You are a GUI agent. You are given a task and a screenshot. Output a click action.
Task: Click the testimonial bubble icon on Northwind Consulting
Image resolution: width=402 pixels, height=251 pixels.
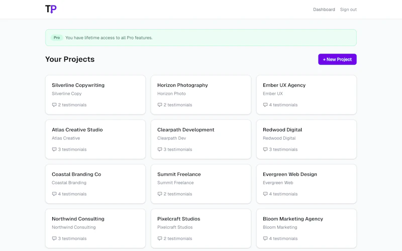click(x=54, y=238)
